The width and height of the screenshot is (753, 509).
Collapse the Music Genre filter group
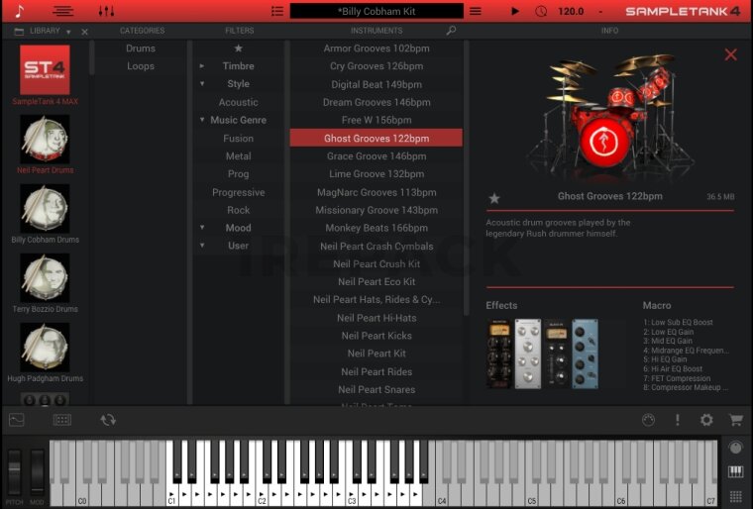pos(202,120)
